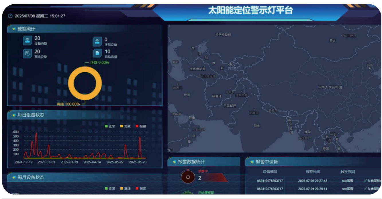The width and height of the screenshot is (382, 199).
Task: Select the 报警中设备 panel header
Action: (313, 162)
